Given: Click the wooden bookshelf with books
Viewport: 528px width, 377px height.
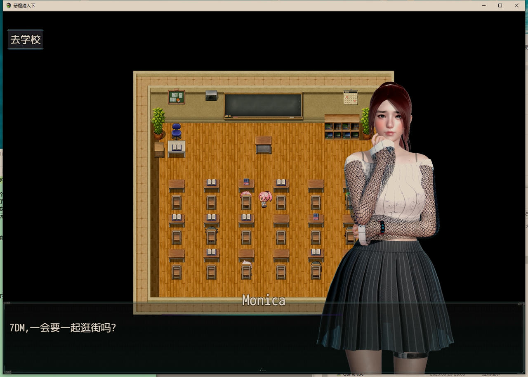Looking at the screenshot, I should [342, 127].
